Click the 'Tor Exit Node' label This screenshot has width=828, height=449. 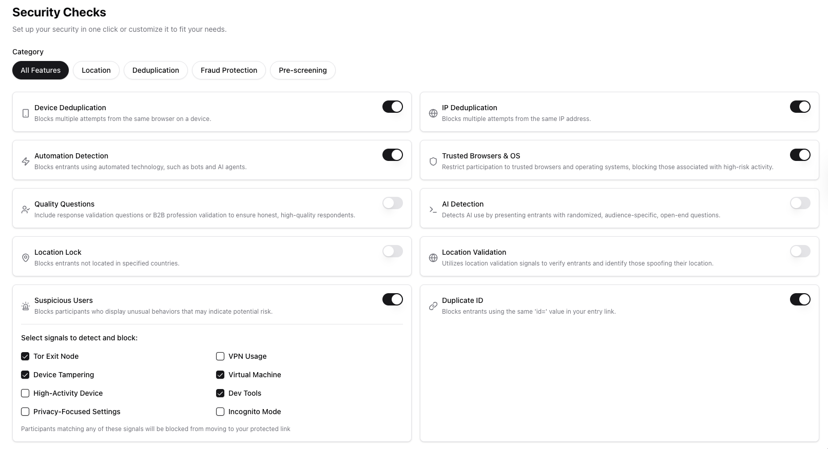[x=56, y=356]
